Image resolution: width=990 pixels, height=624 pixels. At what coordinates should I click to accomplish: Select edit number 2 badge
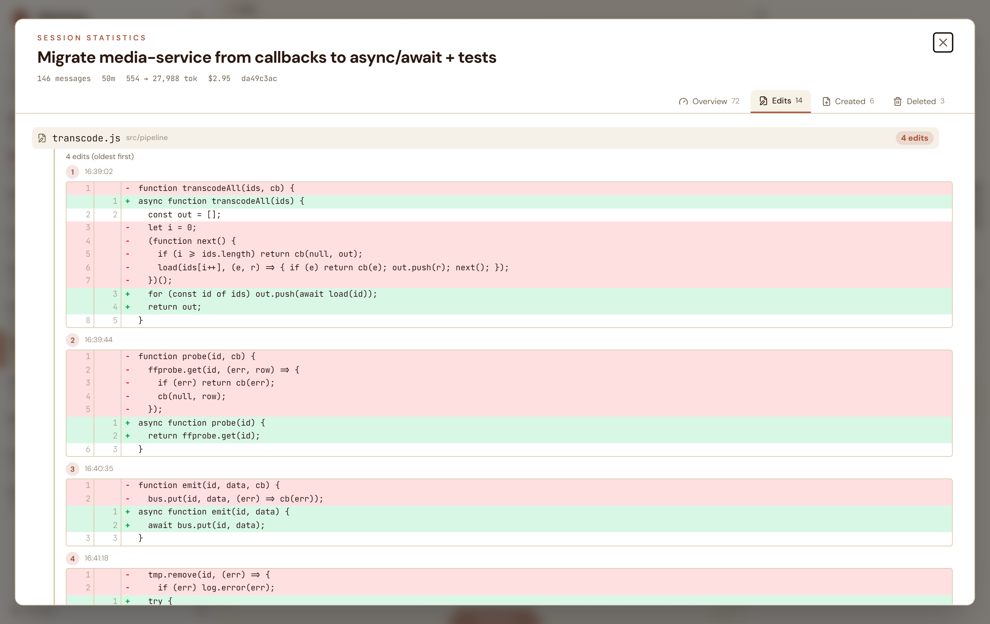(72, 340)
